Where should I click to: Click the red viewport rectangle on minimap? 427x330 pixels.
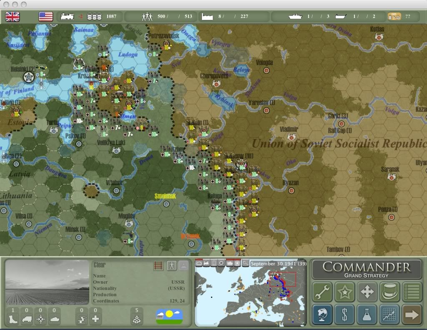pos(283,279)
